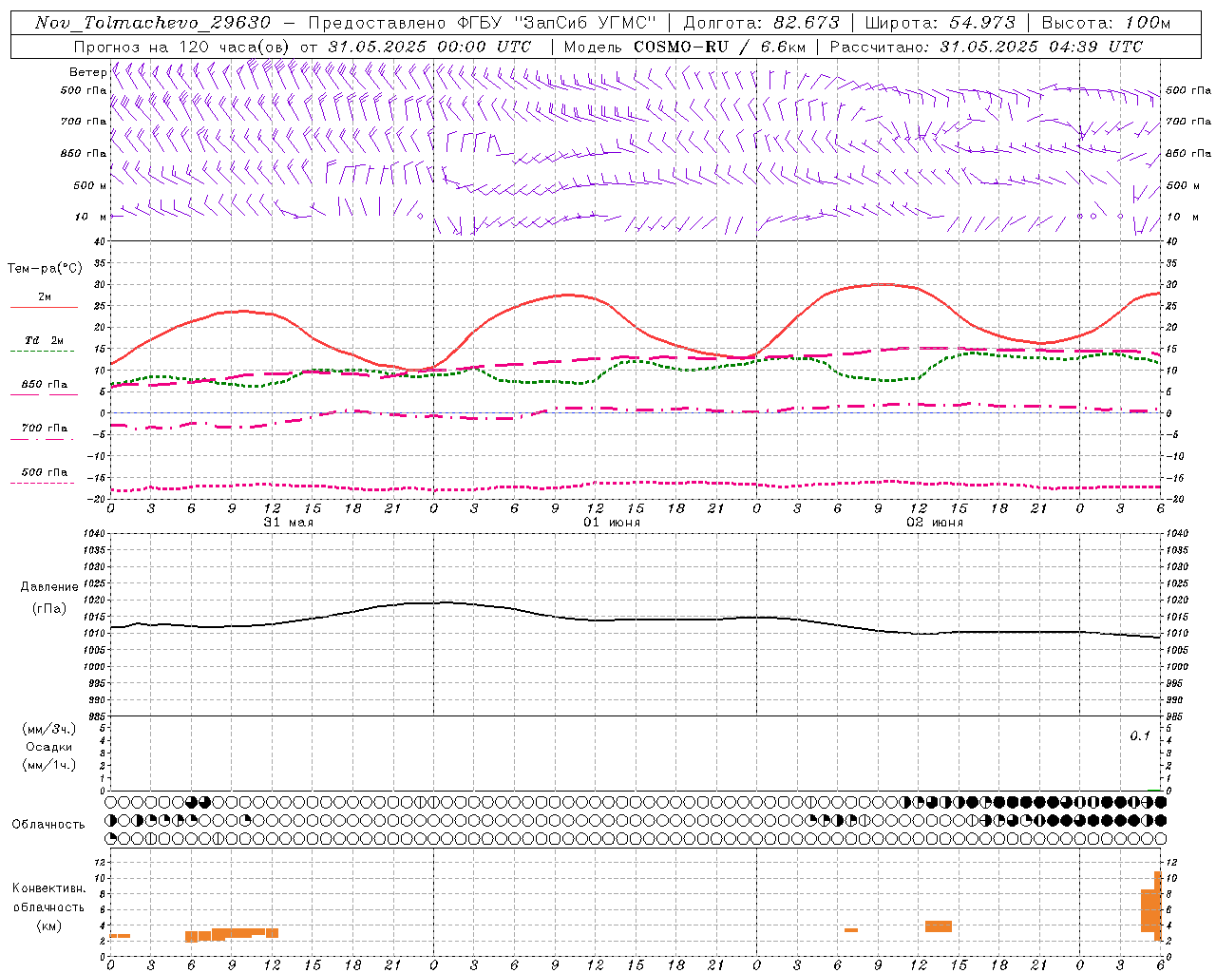Select the Рассчитано: 31.05.2025 04:39 UTC timestamp
Image resolution: width=1216 pixels, height=973 pixels.
pos(986,47)
